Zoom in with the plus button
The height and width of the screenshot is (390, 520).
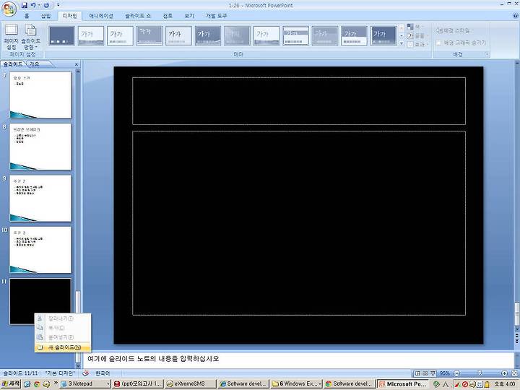(x=504, y=373)
